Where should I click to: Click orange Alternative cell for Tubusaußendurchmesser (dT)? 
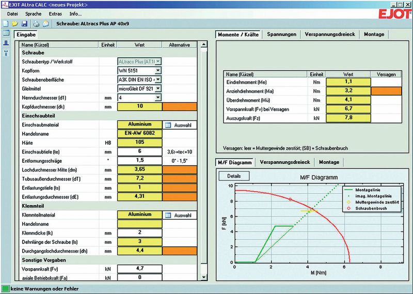[x=180, y=179]
